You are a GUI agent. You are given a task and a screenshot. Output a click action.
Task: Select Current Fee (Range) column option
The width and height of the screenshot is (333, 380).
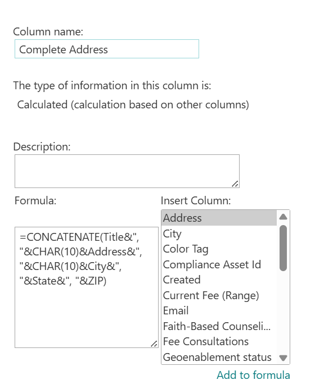pyautogui.click(x=219, y=295)
